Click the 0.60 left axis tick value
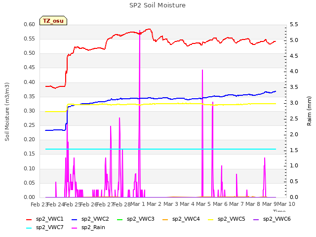The height and width of the screenshot is (237, 316). [x=30, y=24]
